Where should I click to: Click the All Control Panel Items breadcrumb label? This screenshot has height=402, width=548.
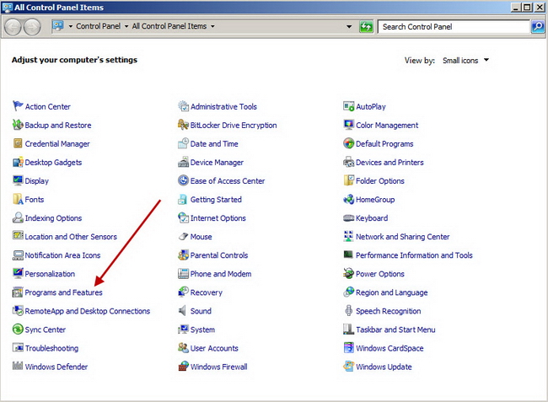pyautogui.click(x=169, y=26)
